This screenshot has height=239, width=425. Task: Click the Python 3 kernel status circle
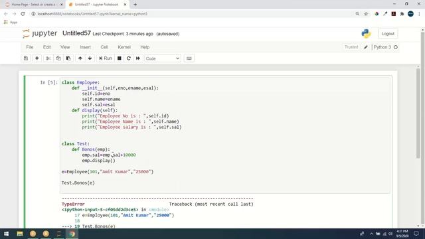pos(396,47)
